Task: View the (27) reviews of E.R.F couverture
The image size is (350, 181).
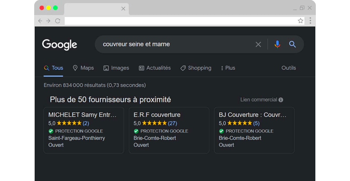Action: pyautogui.click(x=172, y=123)
